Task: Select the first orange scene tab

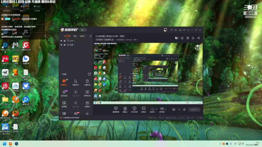Action: (x=67, y=36)
